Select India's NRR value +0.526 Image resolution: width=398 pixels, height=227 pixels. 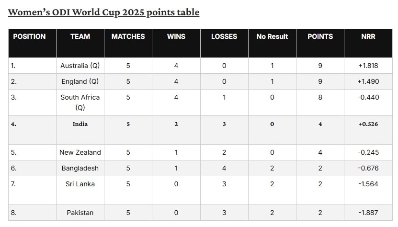tap(368, 124)
